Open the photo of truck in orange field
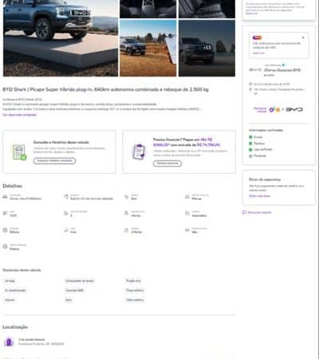 (x=148, y=48)
